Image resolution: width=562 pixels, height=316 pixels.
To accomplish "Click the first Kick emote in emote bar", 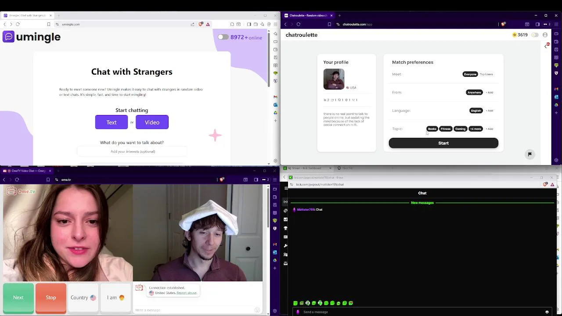I will [295, 303].
